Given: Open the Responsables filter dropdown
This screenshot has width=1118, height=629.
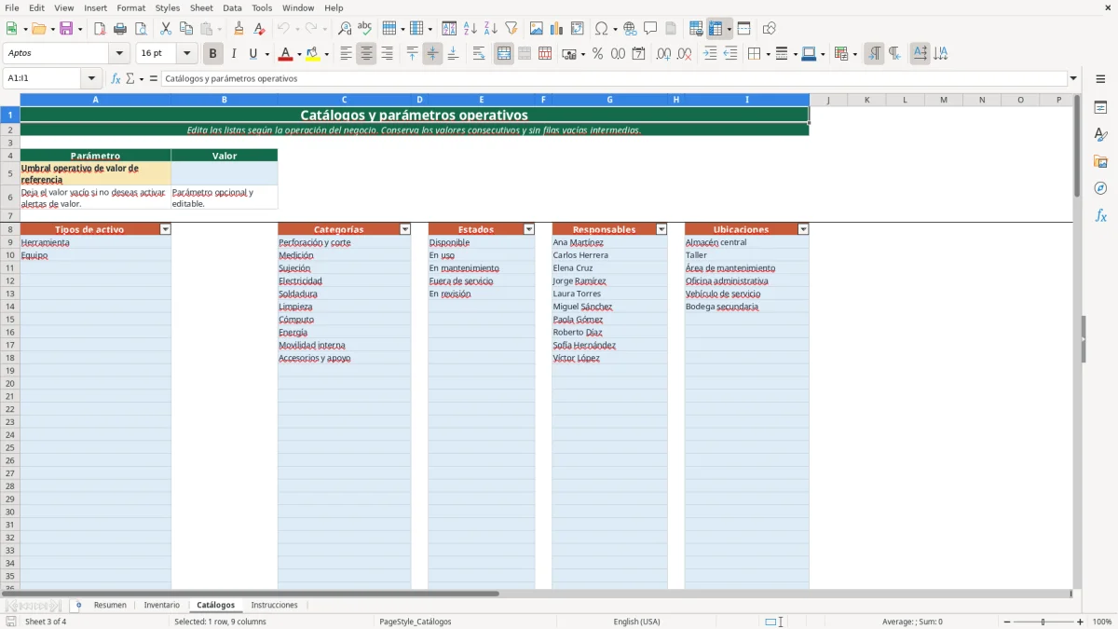Looking at the screenshot, I should click(661, 229).
